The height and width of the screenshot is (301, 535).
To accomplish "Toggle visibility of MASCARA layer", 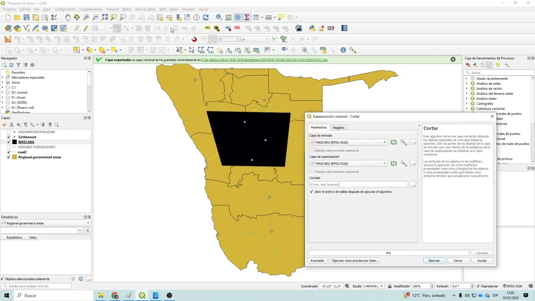I will 9,142.
